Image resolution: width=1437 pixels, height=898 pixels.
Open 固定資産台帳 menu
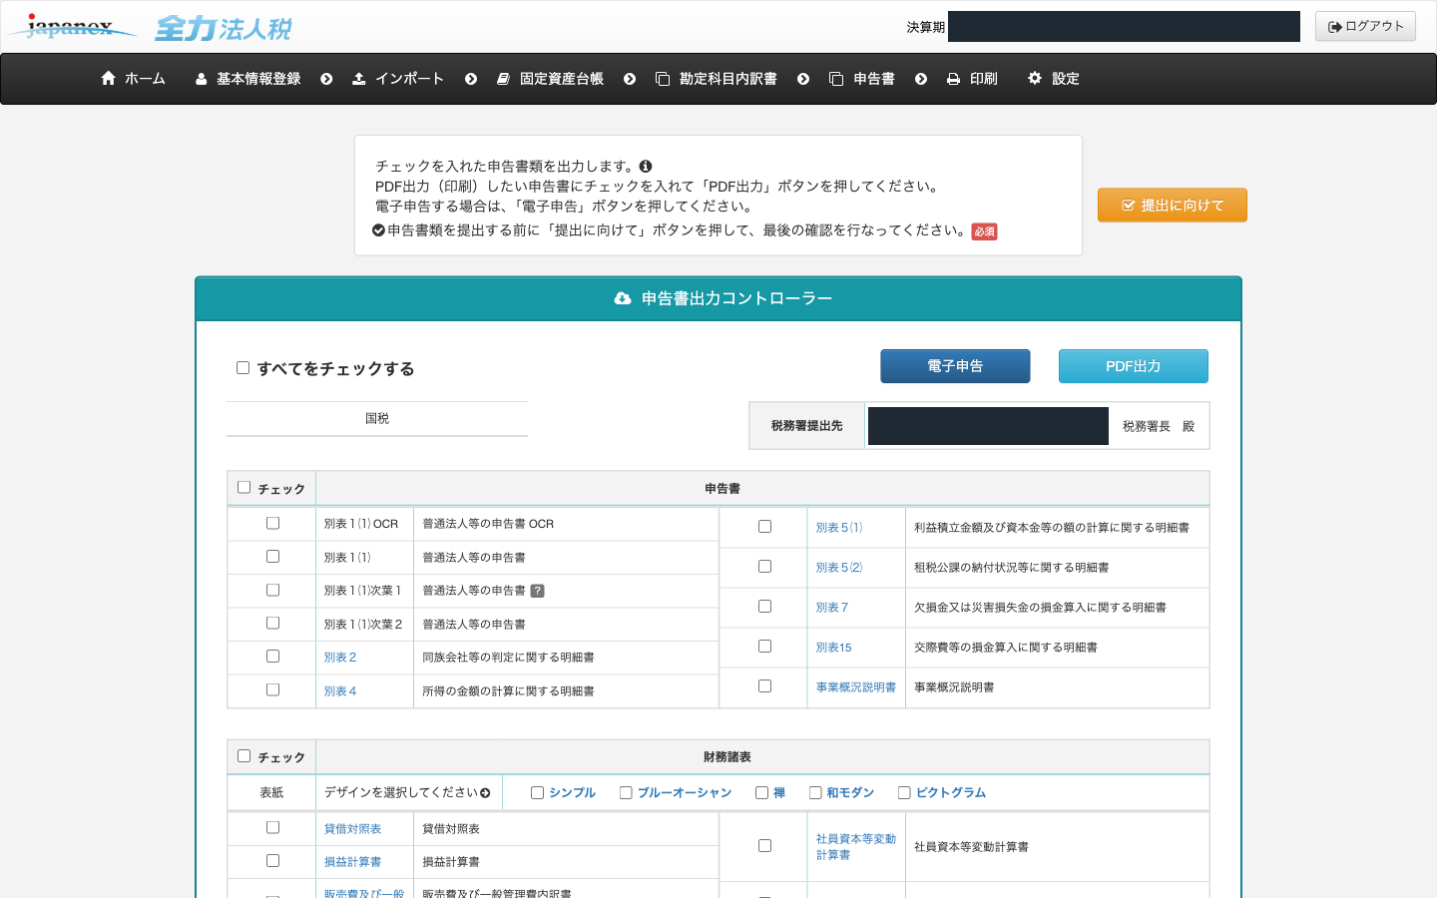click(550, 79)
